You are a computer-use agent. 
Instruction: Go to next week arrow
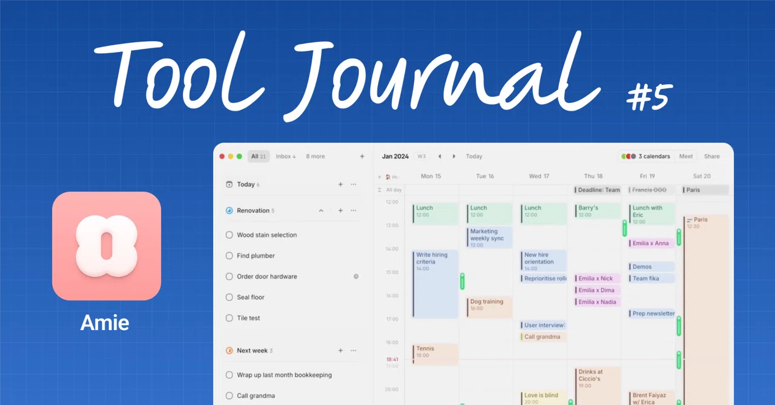(454, 157)
